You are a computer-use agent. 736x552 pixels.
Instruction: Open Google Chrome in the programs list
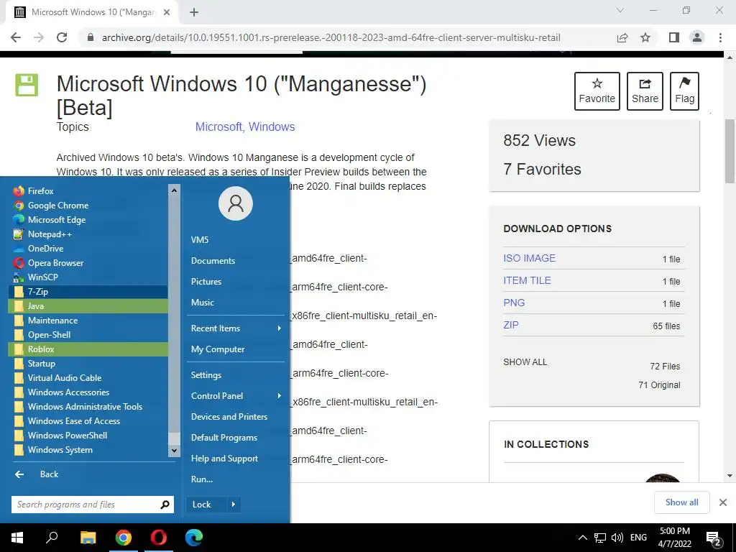[88, 205]
